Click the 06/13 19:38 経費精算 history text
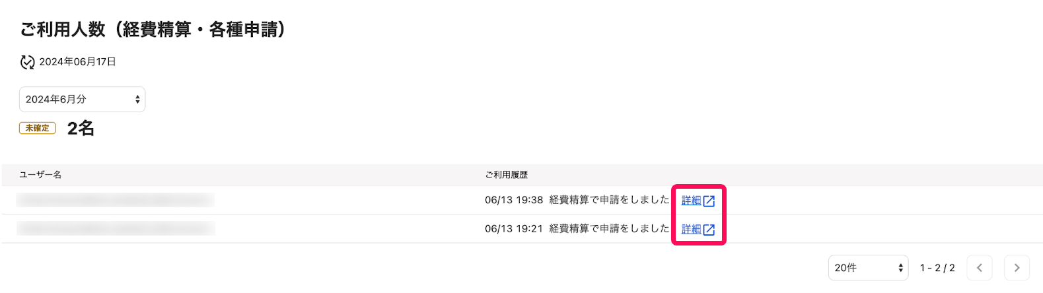The image size is (1043, 293). point(577,200)
